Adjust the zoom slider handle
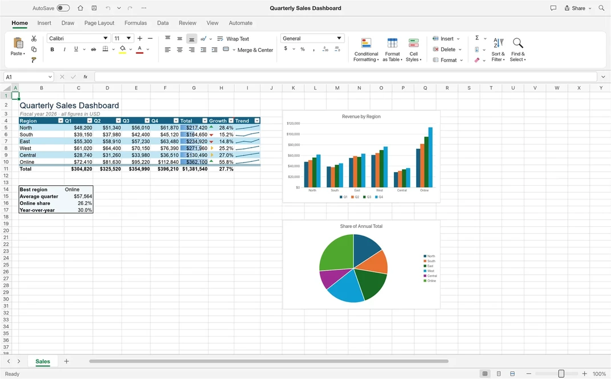This screenshot has height=379, width=611. point(561,373)
